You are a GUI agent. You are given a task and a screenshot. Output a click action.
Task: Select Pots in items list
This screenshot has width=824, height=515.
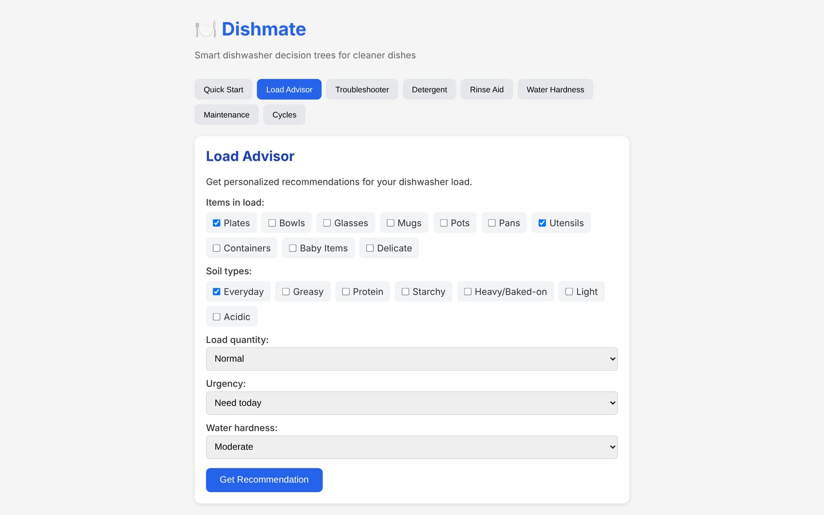(x=443, y=223)
